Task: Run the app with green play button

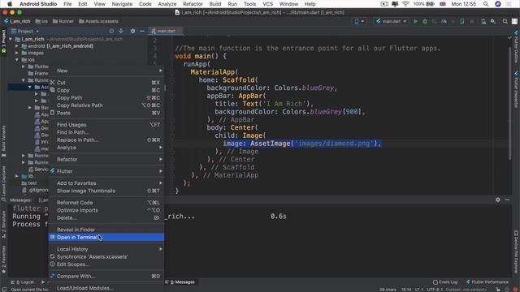Action: [x=415, y=21]
